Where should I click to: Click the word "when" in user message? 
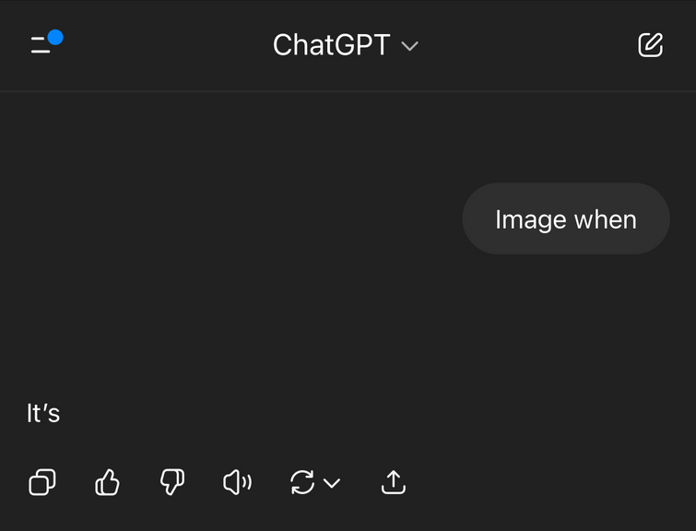606,219
